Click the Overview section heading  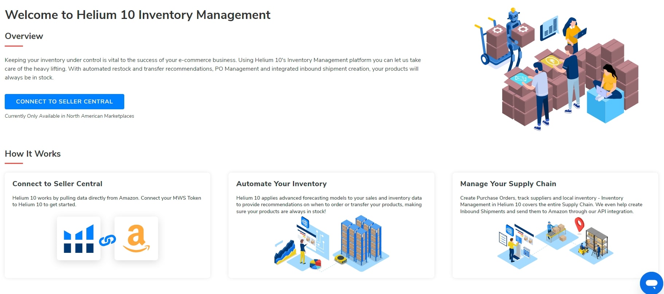(x=24, y=36)
